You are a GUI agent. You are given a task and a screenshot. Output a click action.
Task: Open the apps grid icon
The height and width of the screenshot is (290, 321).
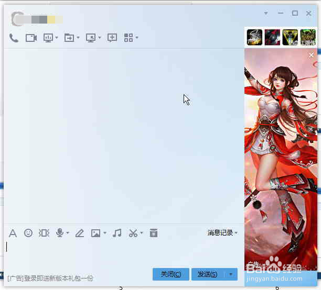point(129,38)
